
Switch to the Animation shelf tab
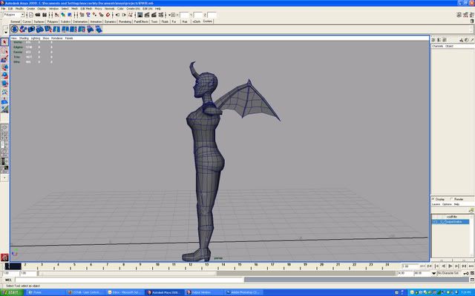pos(96,22)
